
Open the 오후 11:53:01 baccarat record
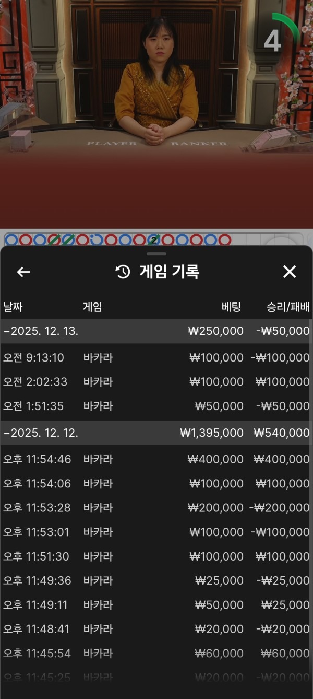point(156,532)
